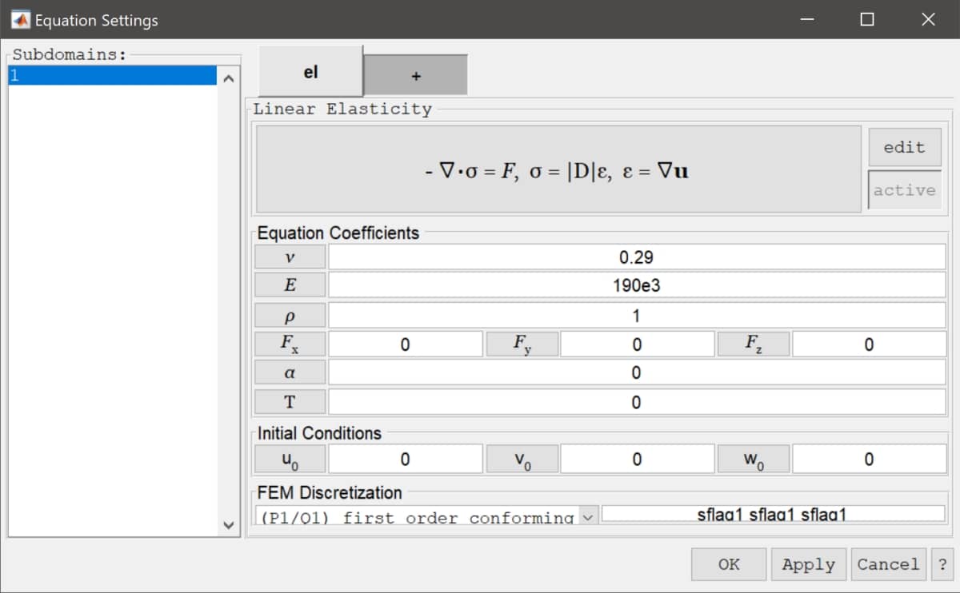Edit the Fx body force field
Screen dimensions: 960x593
(x=406, y=344)
